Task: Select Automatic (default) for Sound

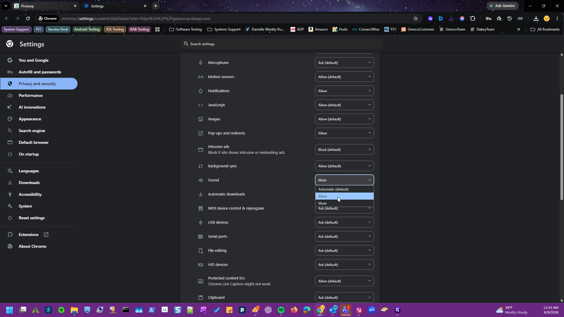Action: coord(345,189)
